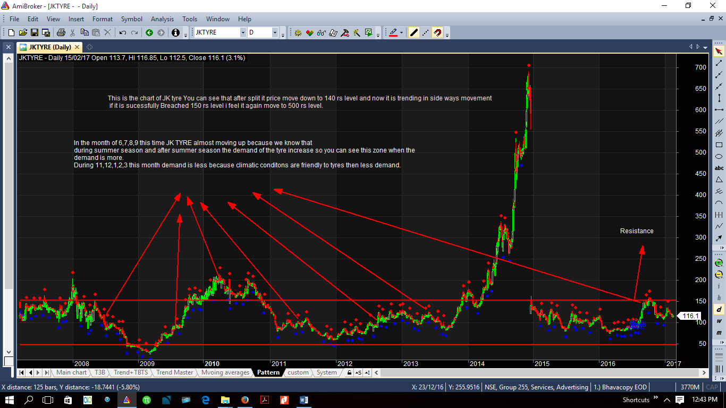The image size is (726, 408).
Task: Click the 116.1 price label on axis
Action: [689, 316]
